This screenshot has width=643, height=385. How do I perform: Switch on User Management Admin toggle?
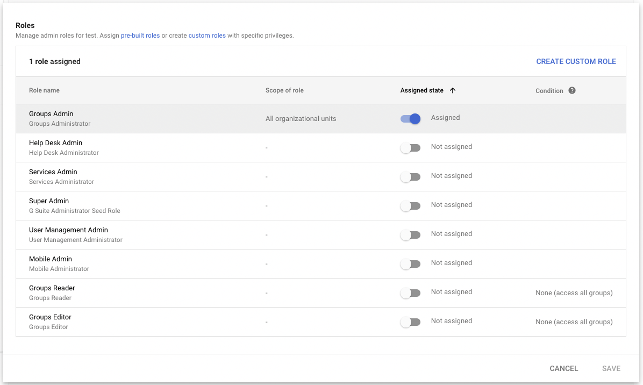click(411, 235)
